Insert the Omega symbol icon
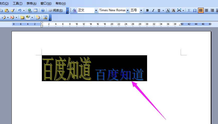The height and width of the screenshot is (124, 218). coord(195,10)
